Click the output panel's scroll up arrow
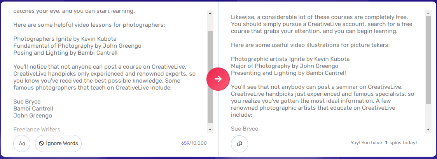The width and height of the screenshot is (437, 159). [x=428, y=13]
